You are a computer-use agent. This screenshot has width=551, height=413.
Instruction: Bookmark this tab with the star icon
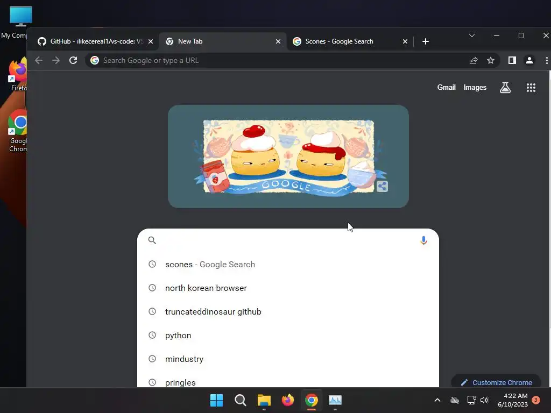click(x=491, y=60)
